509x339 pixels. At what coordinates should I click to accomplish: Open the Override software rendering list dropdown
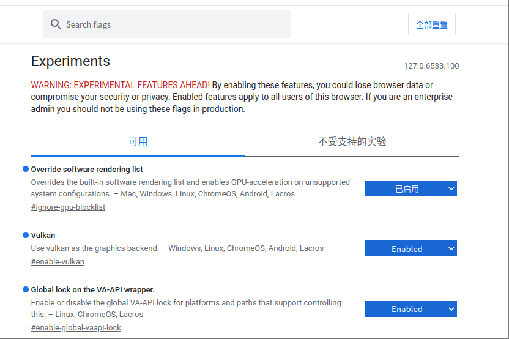[x=411, y=188]
